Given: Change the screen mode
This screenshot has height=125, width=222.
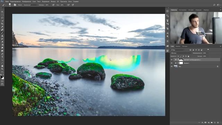Looking at the screenshot, I should pos(2,84).
